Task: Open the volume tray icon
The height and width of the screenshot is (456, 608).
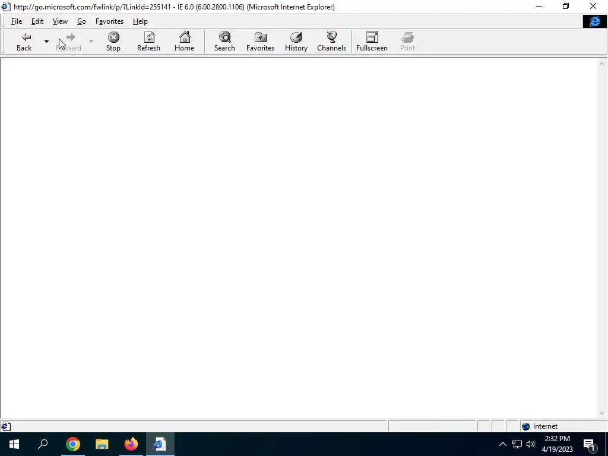Action: click(x=531, y=444)
